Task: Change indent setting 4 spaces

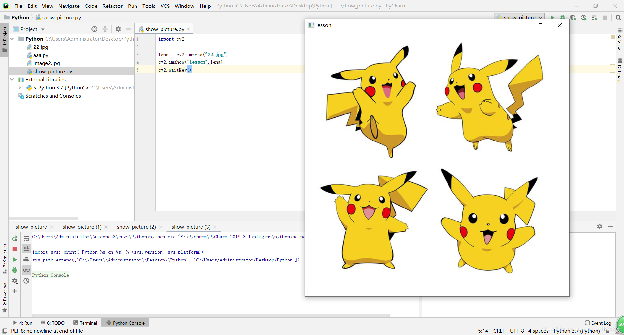Action: (x=538, y=331)
